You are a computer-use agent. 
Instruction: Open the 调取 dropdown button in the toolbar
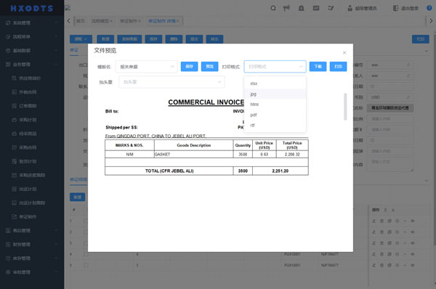(x=81, y=39)
